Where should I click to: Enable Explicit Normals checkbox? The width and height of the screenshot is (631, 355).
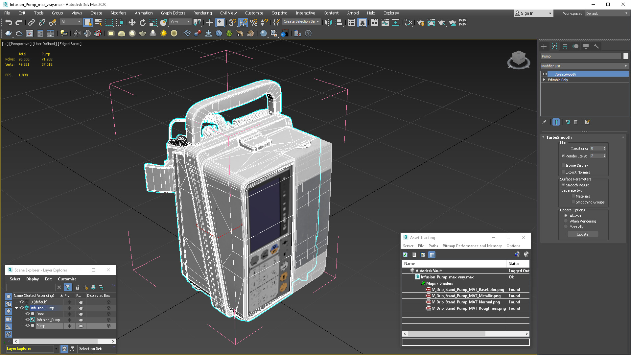pyautogui.click(x=563, y=172)
